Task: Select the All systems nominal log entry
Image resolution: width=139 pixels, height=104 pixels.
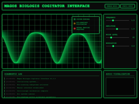Action: click(52, 94)
